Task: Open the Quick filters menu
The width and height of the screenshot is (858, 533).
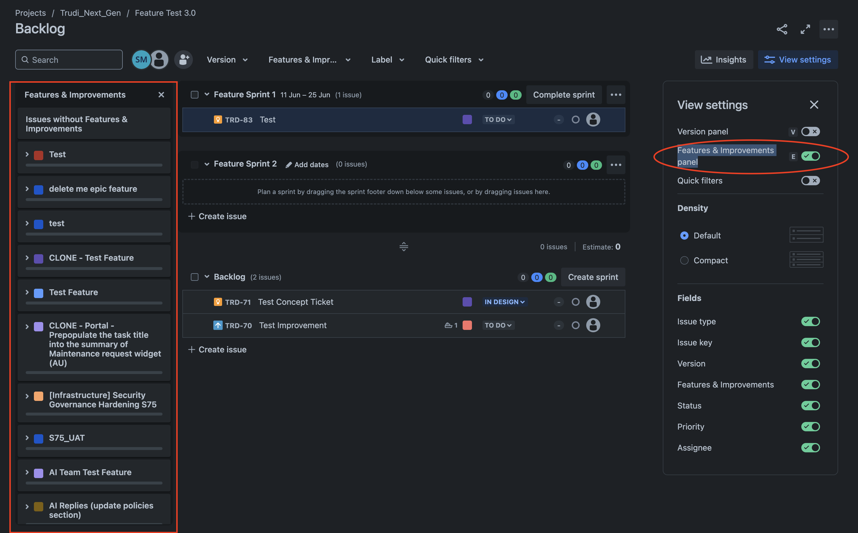Action: (x=454, y=60)
